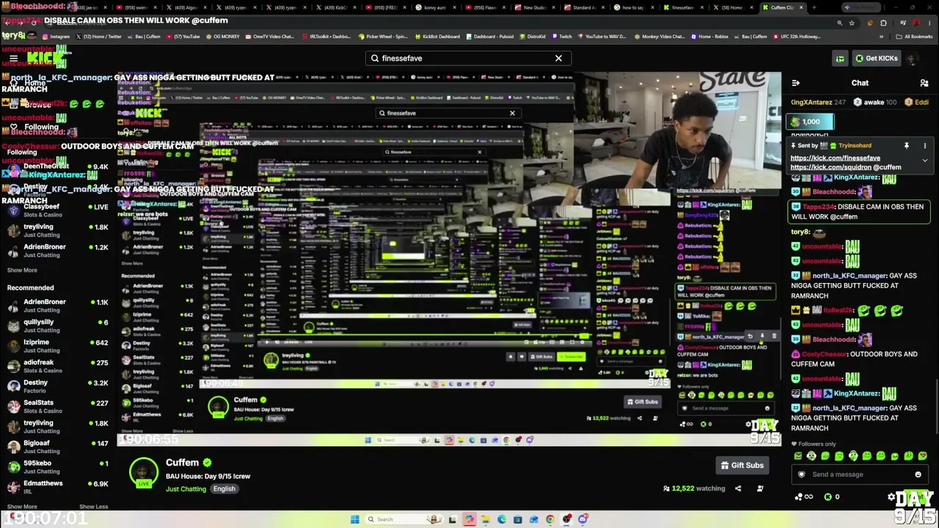Open the emoji picker in chat input
939x528 pixels.
tap(918, 474)
